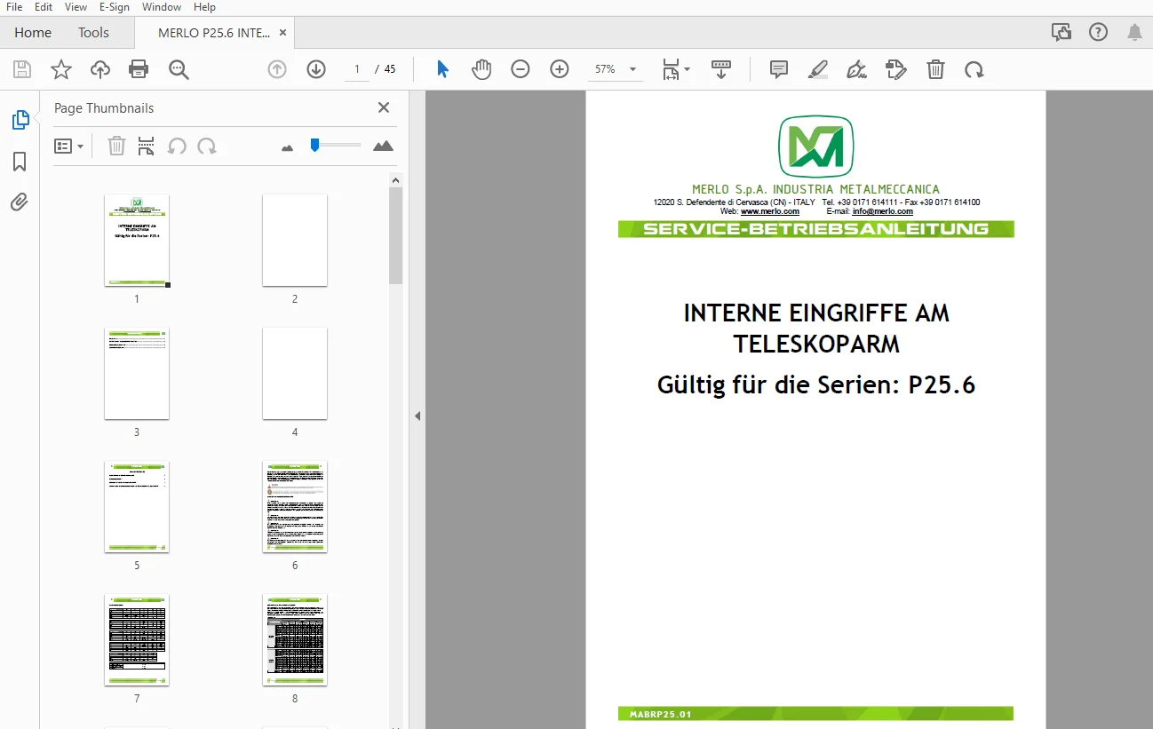Image resolution: width=1153 pixels, height=729 pixels.
Task: Delete with the toolbar trash icon
Action: [x=935, y=69]
